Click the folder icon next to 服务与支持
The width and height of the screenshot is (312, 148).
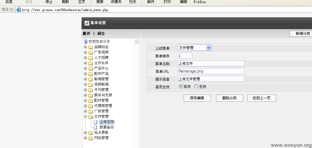[x=91, y=96]
